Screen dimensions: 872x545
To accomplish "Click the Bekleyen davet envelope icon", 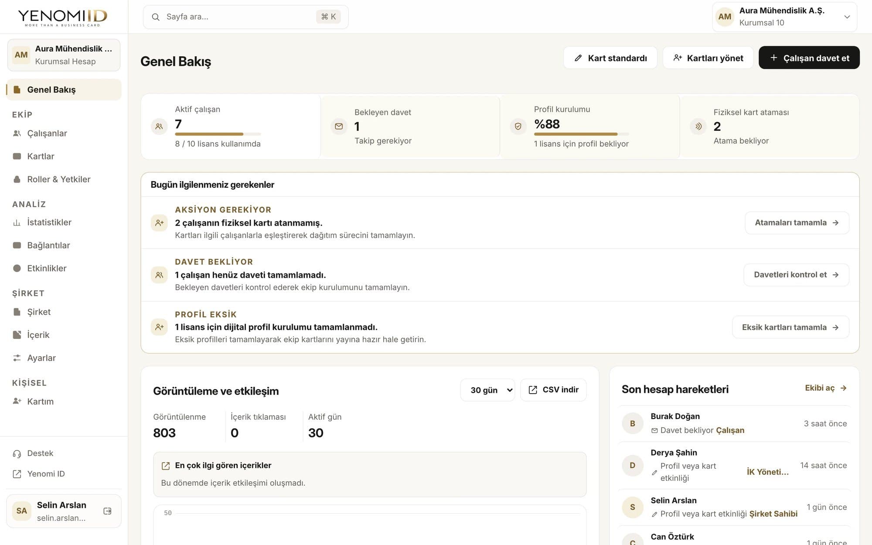I will (x=339, y=126).
